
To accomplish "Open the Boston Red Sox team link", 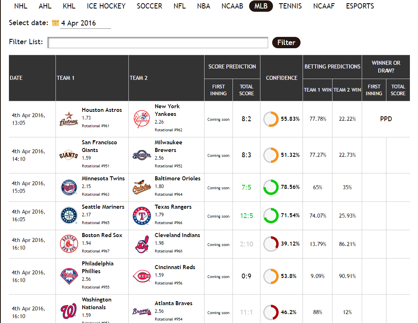I will click(x=102, y=235).
